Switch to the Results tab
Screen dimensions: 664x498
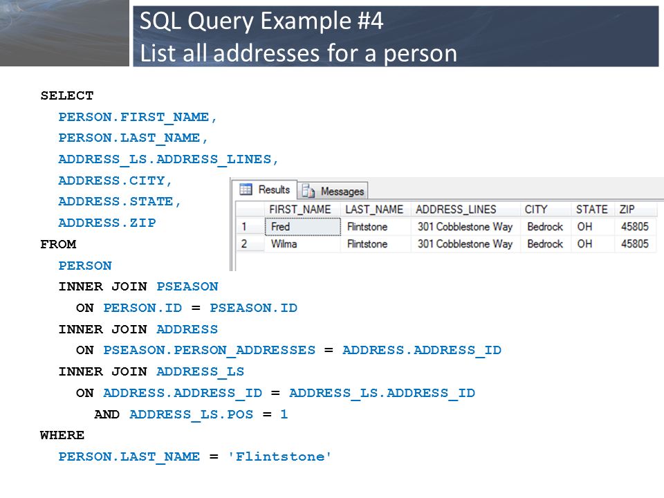(x=265, y=190)
